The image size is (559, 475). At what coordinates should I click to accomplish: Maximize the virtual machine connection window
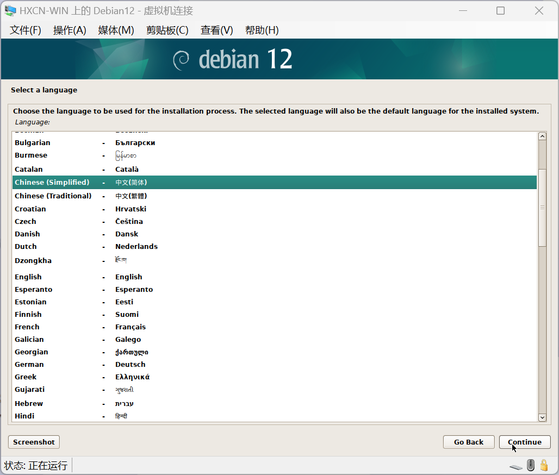pos(500,11)
